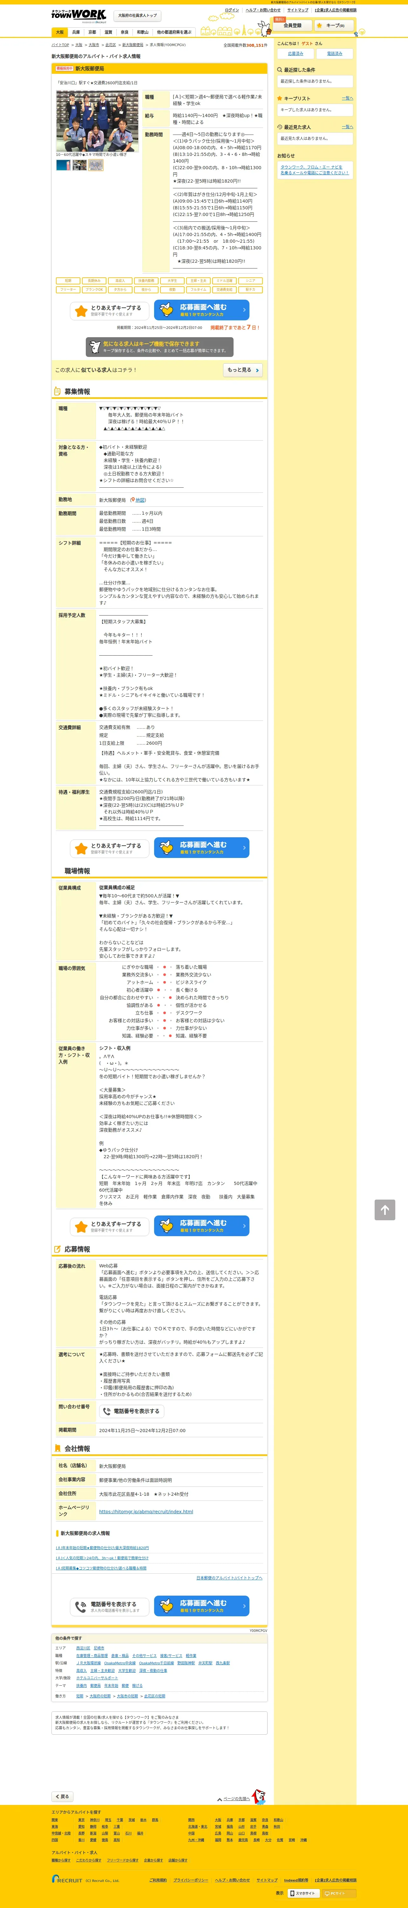Click top 応募画面へ進む apply button
Image resolution: width=408 pixels, height=1908 pixels.
(201, 310)
